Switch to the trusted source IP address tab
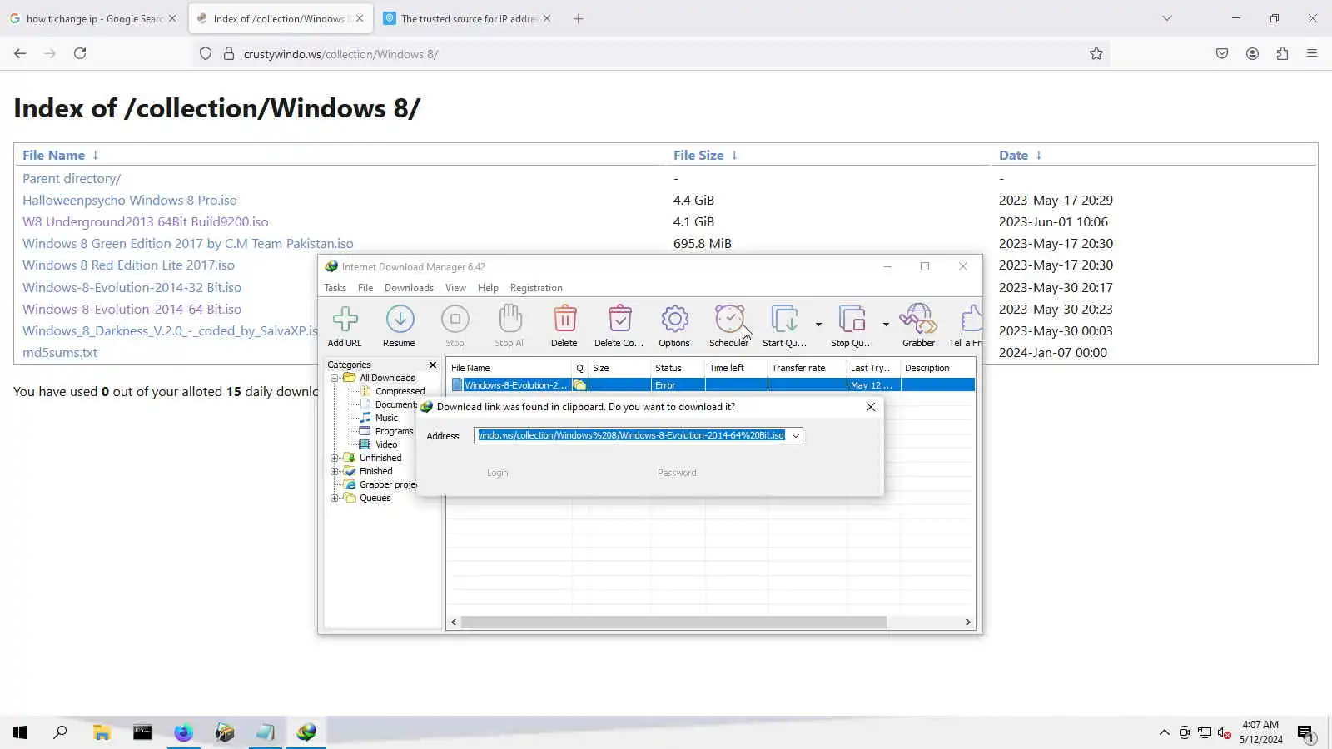The width and height of the screenshot is (1332, 749). (x=467, y=18)
